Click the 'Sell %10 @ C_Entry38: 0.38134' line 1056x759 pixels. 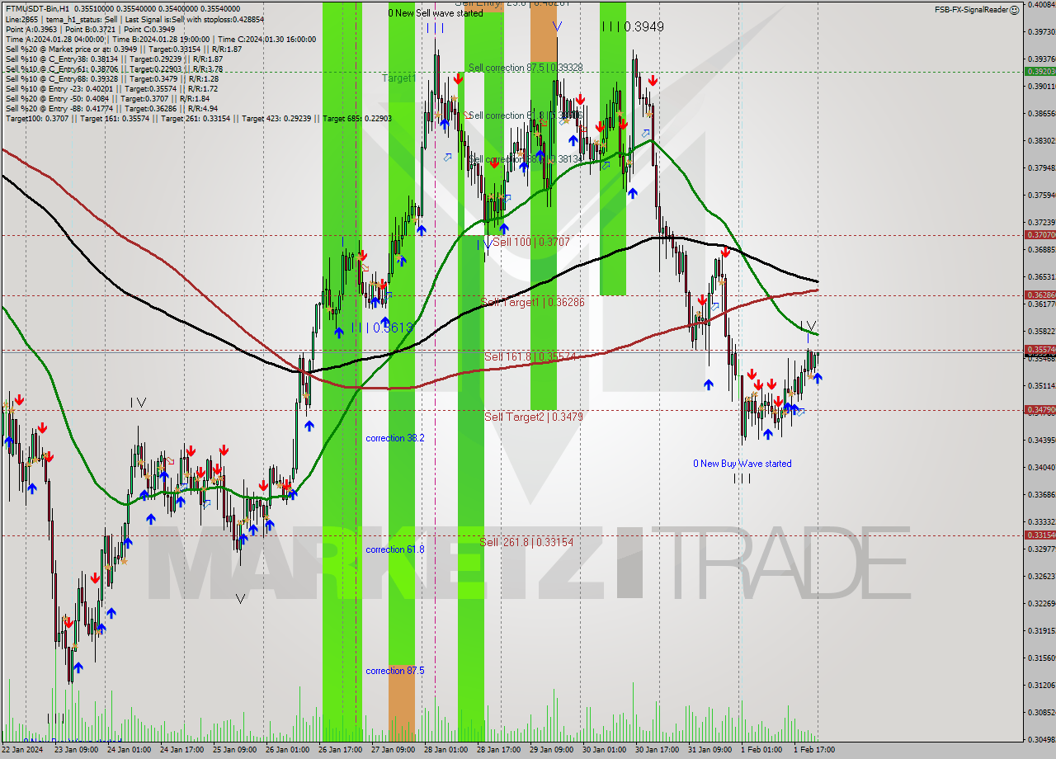pyautogui.click(x=113, y=59)
